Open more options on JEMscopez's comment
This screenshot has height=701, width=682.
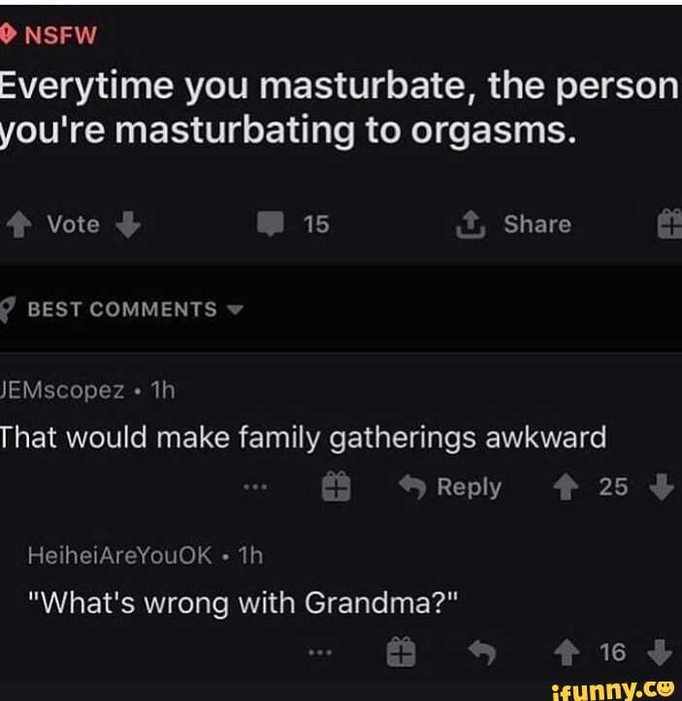click(x=255, y=486)
